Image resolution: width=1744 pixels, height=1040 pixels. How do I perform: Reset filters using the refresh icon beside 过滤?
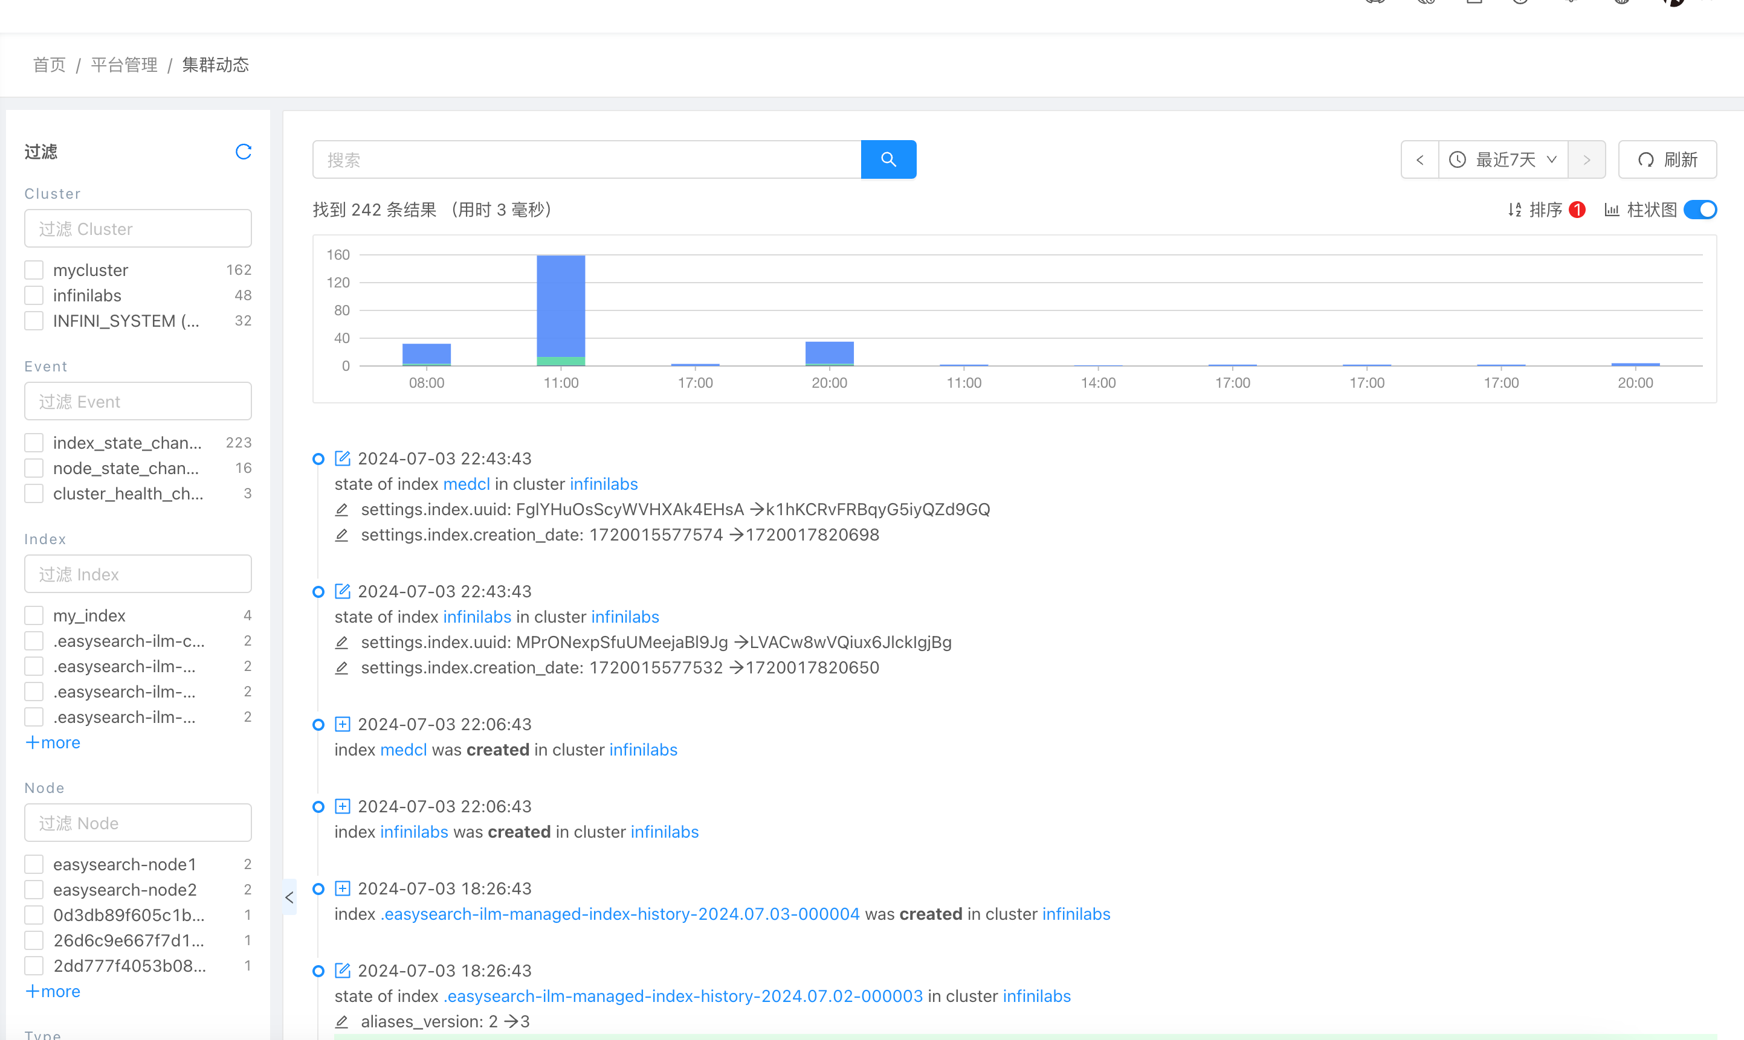[244, 152]
